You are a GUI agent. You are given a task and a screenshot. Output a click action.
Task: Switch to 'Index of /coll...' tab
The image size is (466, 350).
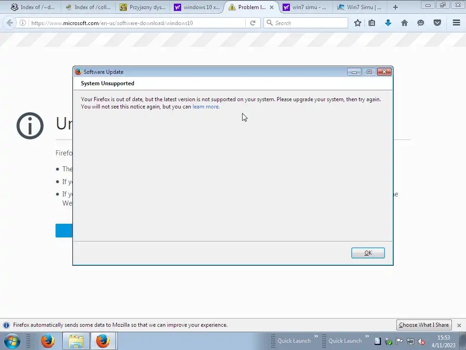88,7
